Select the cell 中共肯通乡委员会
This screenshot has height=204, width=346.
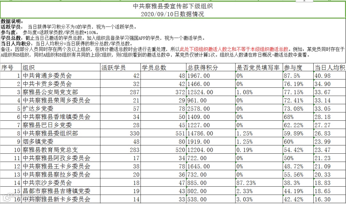click(x=61, y=76)
